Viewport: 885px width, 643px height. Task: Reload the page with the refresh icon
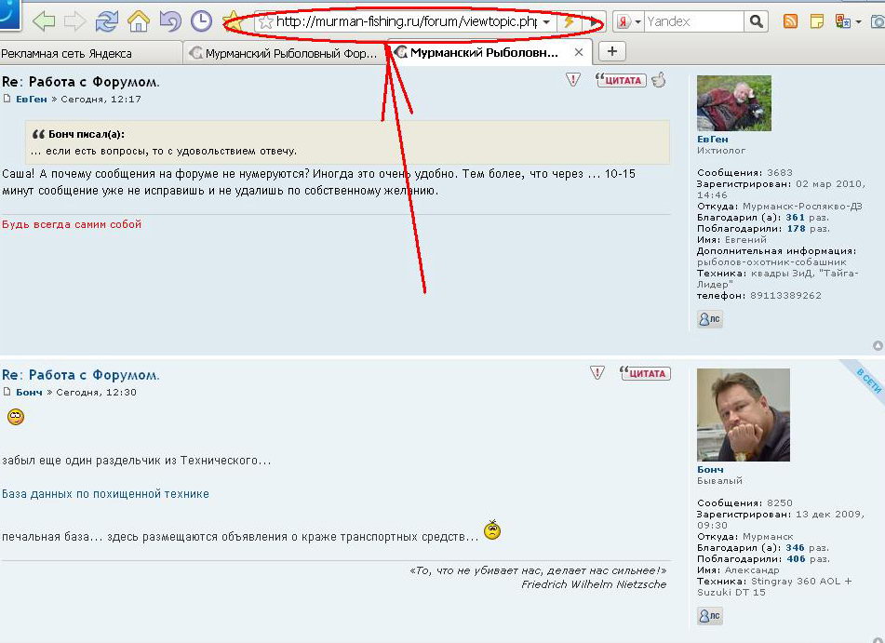pyautogui.click(x=107, y=20)
